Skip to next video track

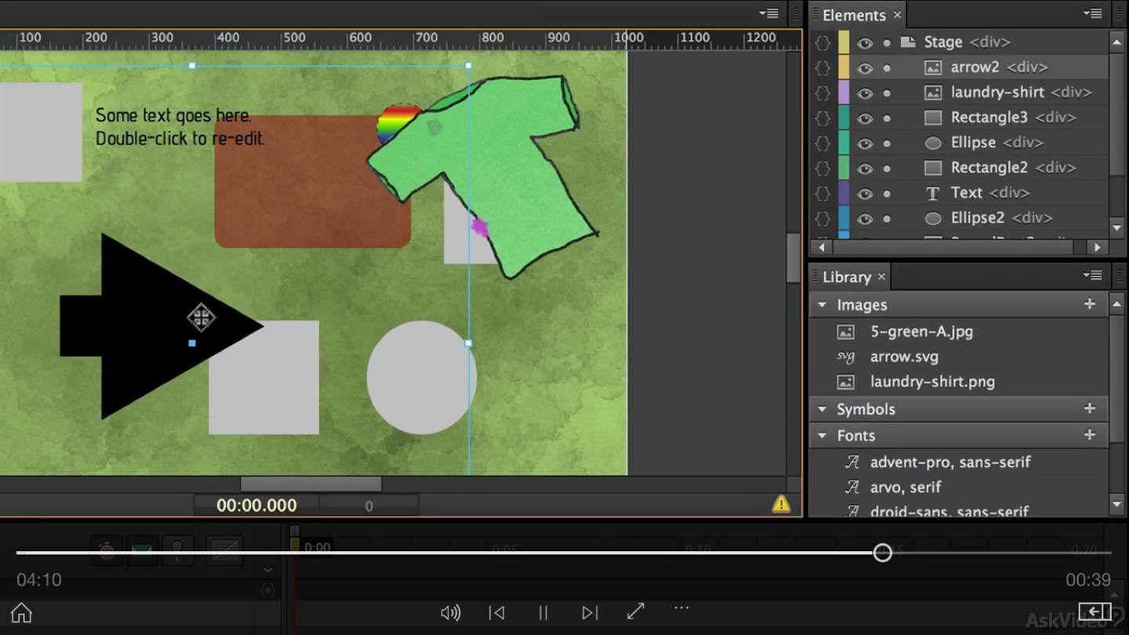(x=590, y=612)
